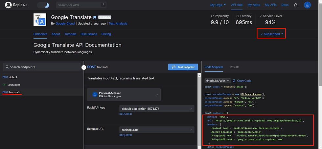
Task: Click the Google Translate API Documentation heading
Action: click(78, 45)
